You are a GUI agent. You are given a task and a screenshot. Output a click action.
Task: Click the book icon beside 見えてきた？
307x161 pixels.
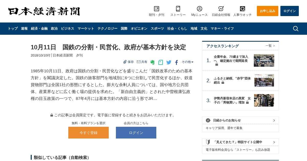[208, 142]
